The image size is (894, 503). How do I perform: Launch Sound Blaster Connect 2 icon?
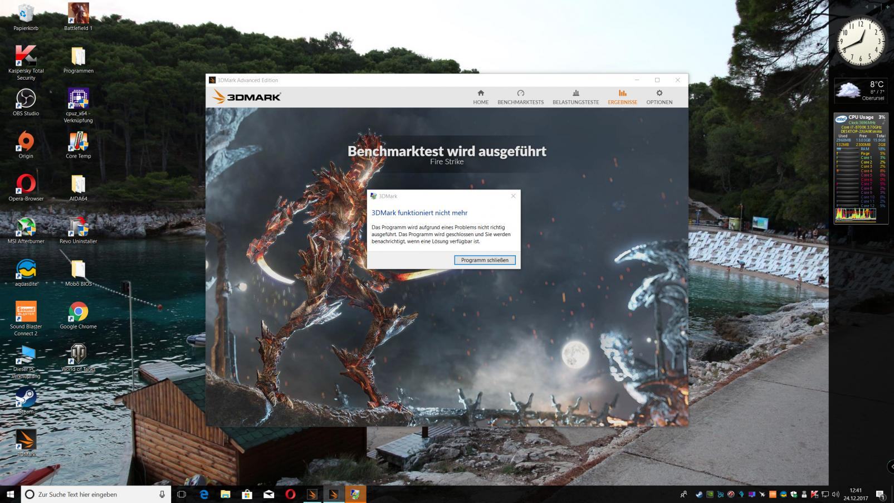(x=26, y=319)
